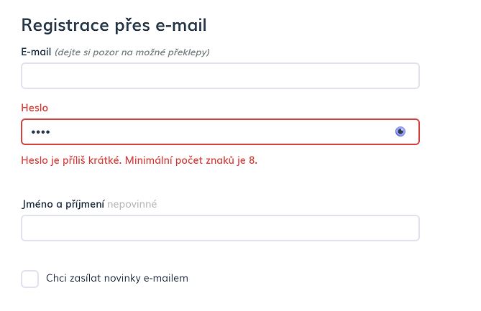Select the Jméno a příjmení input box
Viewport: 481px width, 311px height.
point(220,228)
